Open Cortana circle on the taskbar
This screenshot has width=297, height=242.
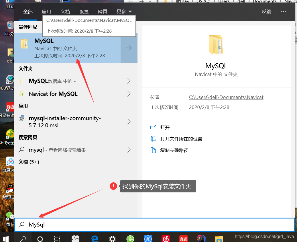click(x=40, y=239)
